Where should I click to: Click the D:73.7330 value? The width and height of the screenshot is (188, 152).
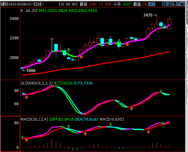click(x=83, y=83)
